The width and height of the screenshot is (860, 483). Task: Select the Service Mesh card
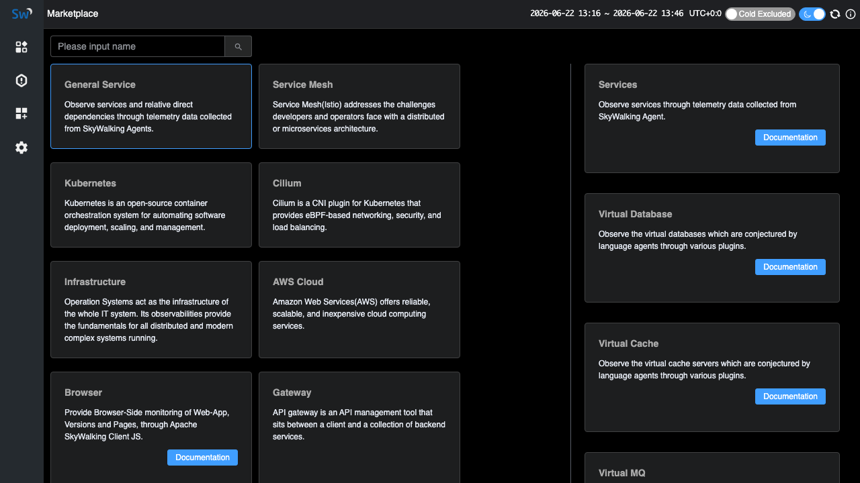[x=359, y=106]
